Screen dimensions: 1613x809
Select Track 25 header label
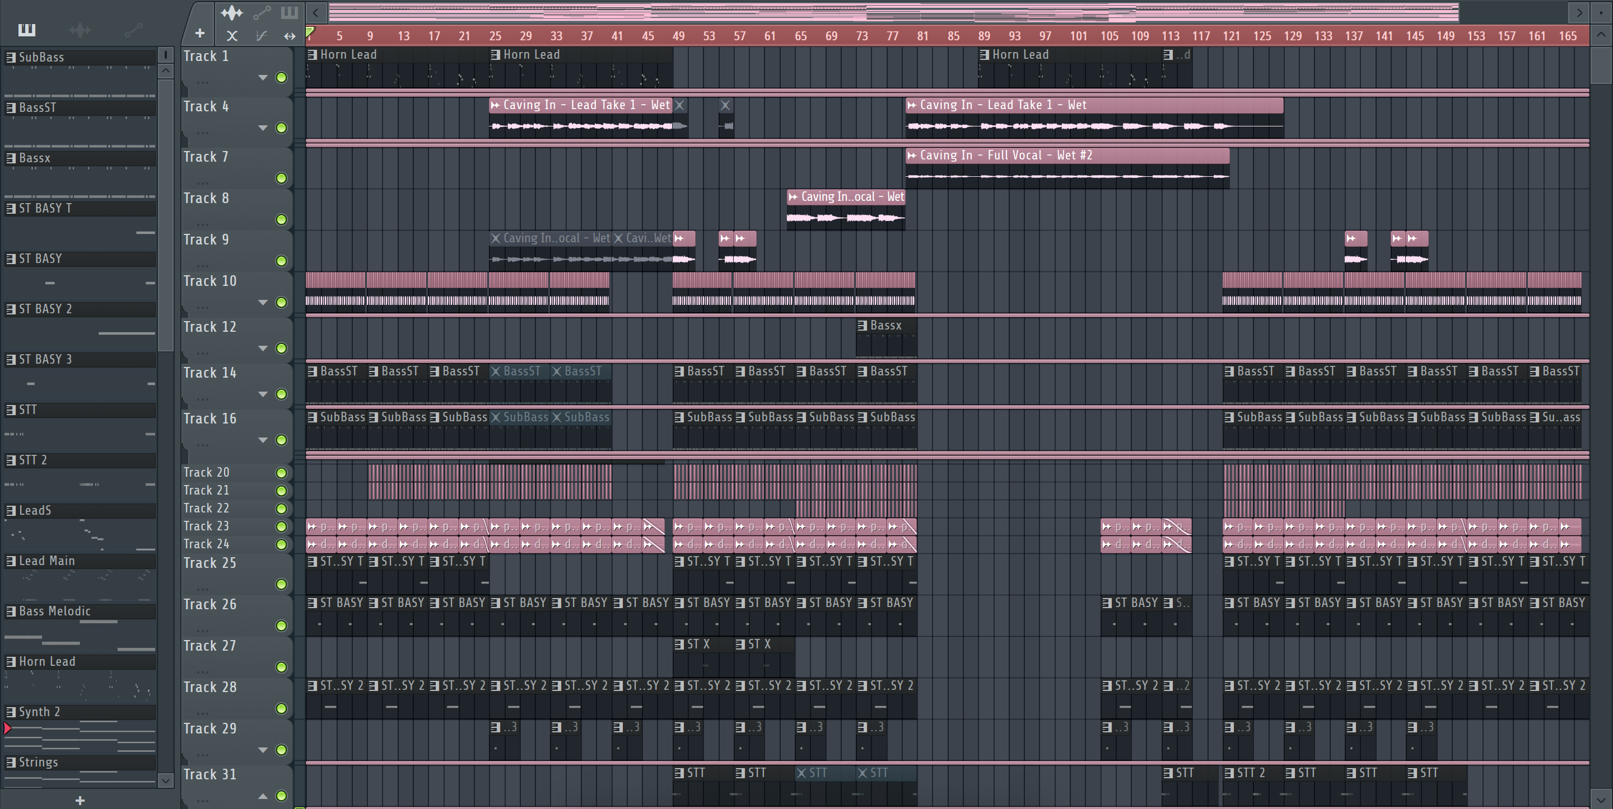210,562
